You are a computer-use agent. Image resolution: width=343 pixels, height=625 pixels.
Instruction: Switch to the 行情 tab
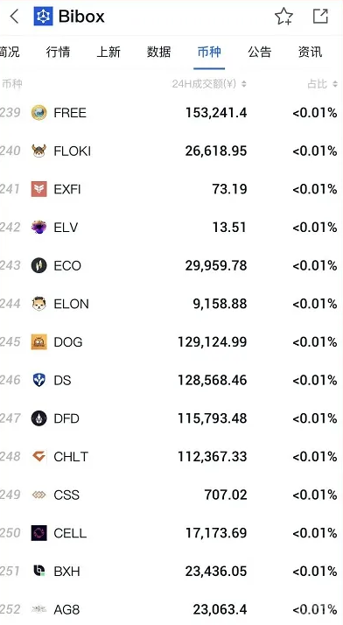(58, 52)
